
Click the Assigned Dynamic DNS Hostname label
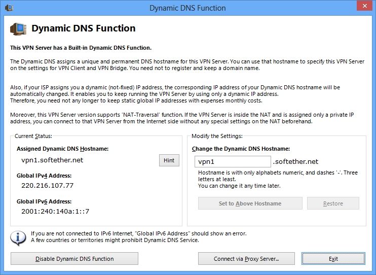(63, 149)
